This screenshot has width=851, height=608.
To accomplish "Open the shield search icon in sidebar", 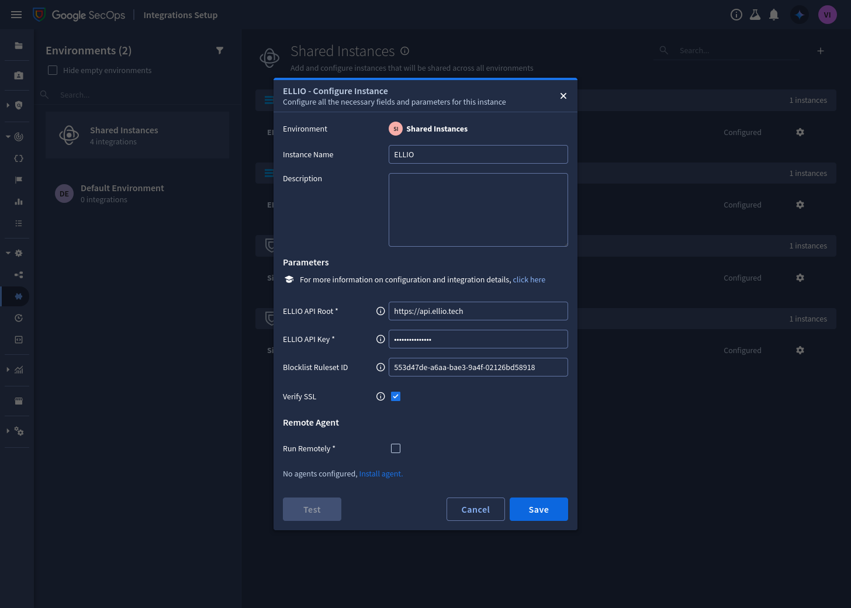I will point(19,105).
